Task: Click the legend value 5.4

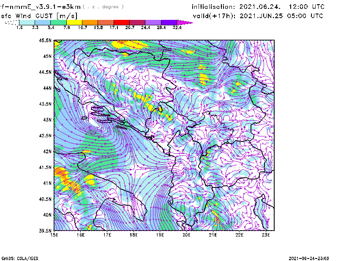Action: (51, 27)
